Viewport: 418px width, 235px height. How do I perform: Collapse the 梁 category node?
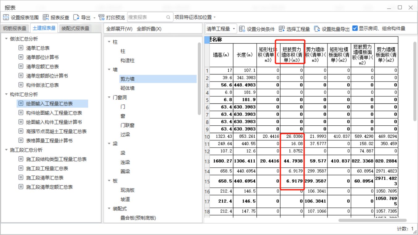click(x=109, y=144)
